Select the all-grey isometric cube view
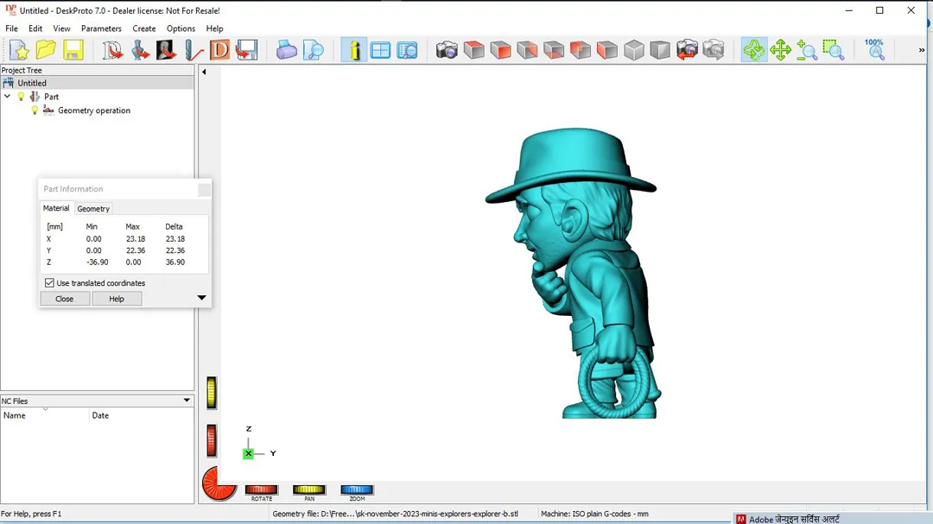 (634, 50)
